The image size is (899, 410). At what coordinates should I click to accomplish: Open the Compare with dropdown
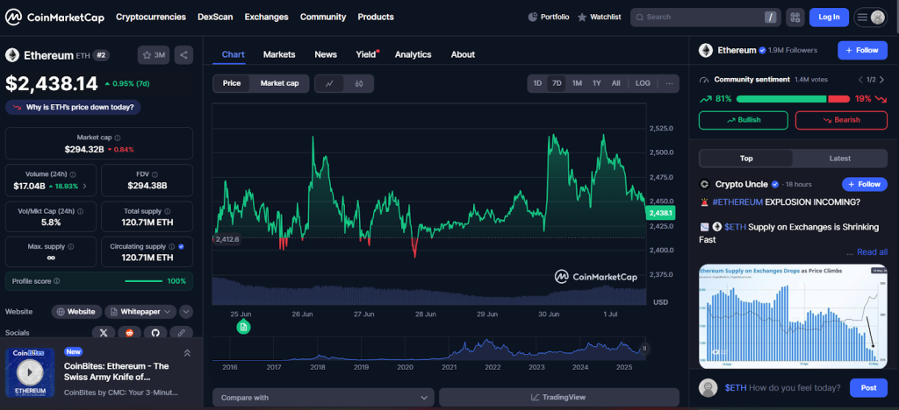(323, 398)
